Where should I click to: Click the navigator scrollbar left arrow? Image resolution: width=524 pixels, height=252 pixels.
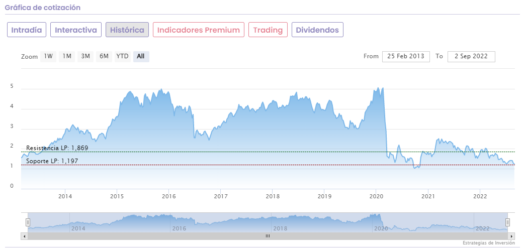point(24,236)
